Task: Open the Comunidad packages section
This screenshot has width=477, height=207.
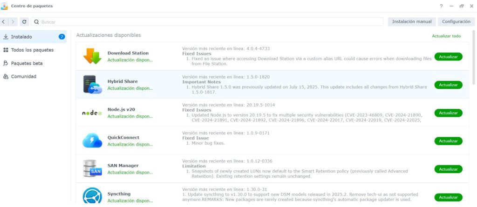Action: 23,76
